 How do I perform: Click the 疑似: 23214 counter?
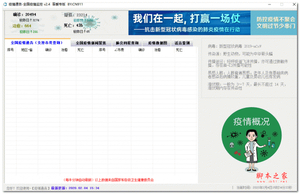coord(75,15)
